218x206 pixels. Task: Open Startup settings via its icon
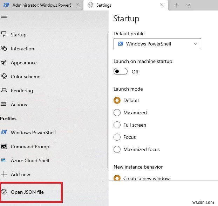(4, 35)
